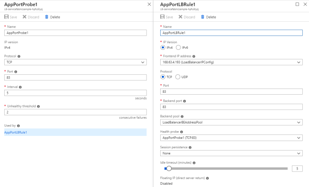
Task: Show info for Health probe
Action: (x=182, y=132)
